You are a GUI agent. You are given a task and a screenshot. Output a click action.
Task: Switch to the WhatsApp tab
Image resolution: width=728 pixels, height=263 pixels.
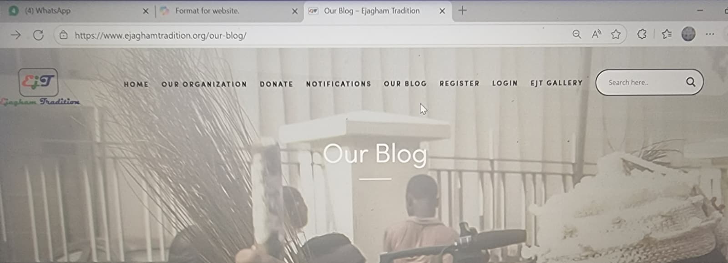point(48,10)
